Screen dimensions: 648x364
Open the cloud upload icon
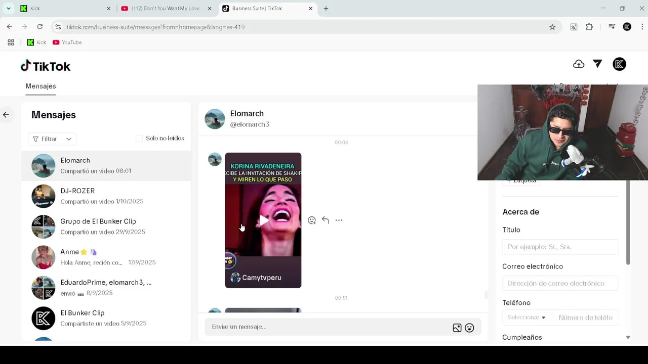(x=579, y=64)
